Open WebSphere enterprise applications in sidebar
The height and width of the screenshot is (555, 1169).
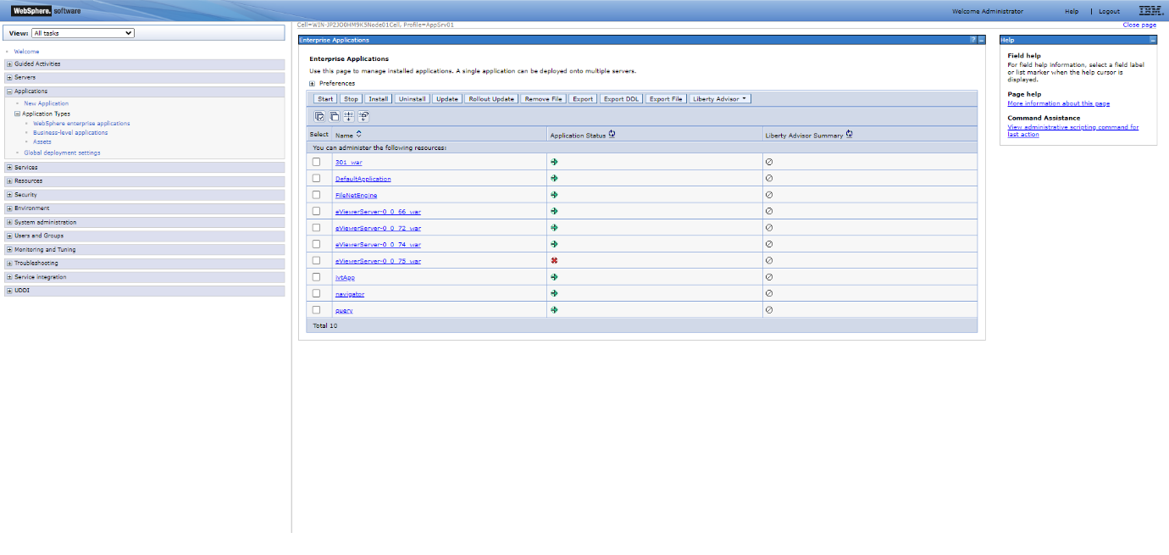[x=80, y=123]
